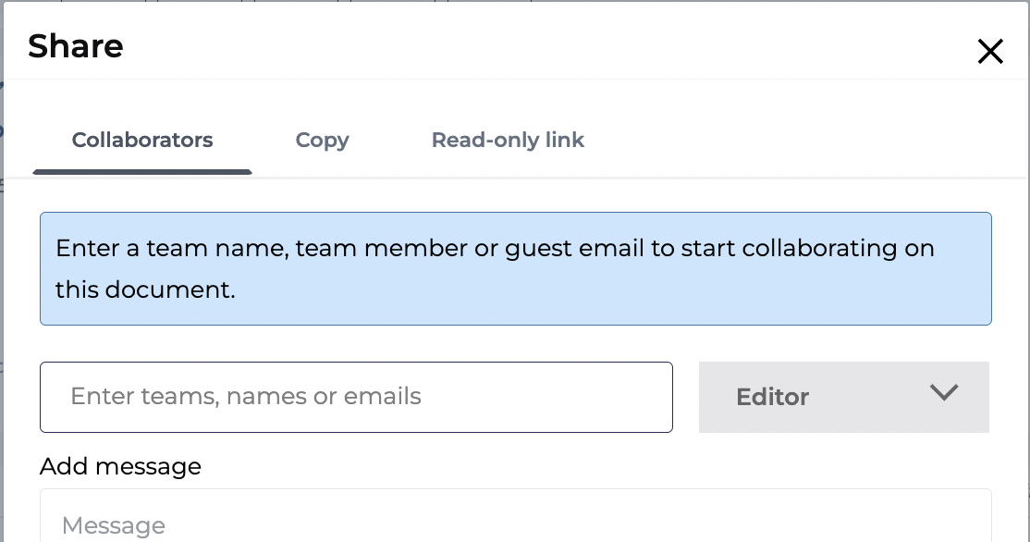Click the blue collaboration info banner
The width and height of the screenshot is (1030, 542).
tap(515, 268)
